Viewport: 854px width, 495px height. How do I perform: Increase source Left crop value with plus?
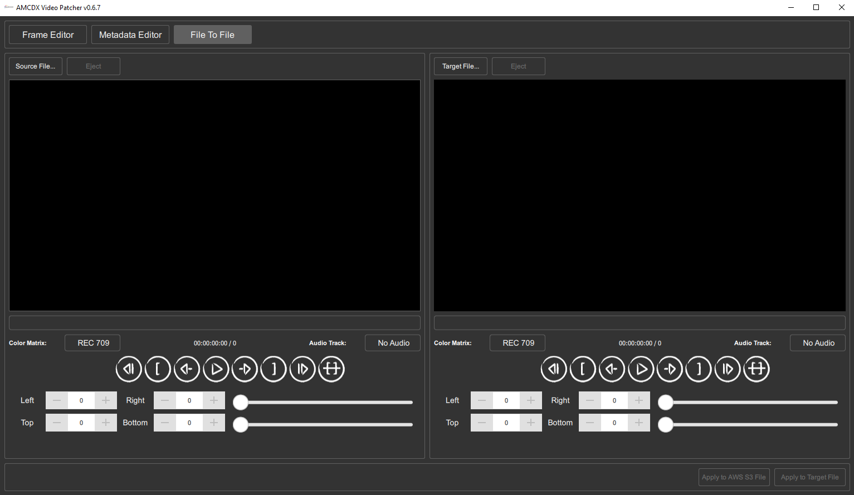tap(106, 400)
